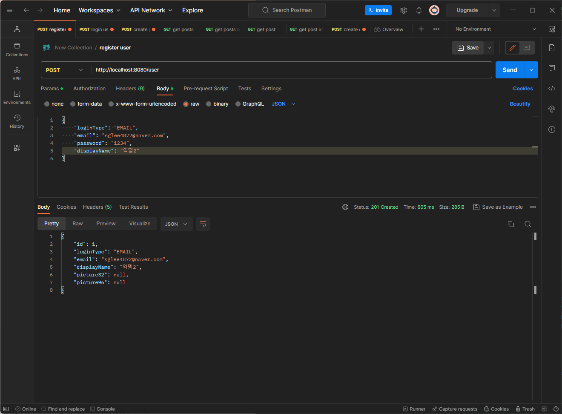
Task: Toggle line wrap in the response
Action: (x=203, y=224)
